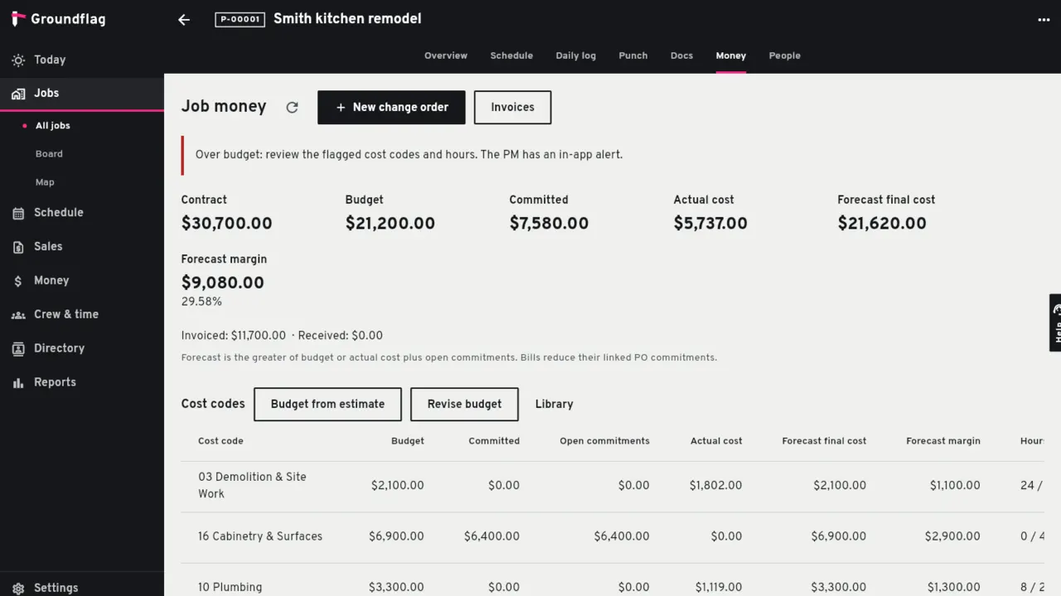Click the Budget total $21,200.00
The width and height of the screenshot is (1061, 596).
[390, 223]
